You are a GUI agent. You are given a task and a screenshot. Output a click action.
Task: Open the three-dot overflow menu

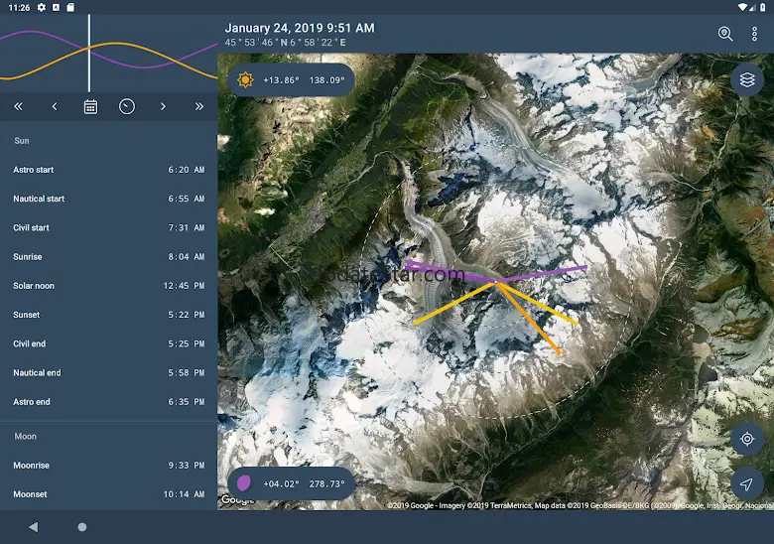754,34
